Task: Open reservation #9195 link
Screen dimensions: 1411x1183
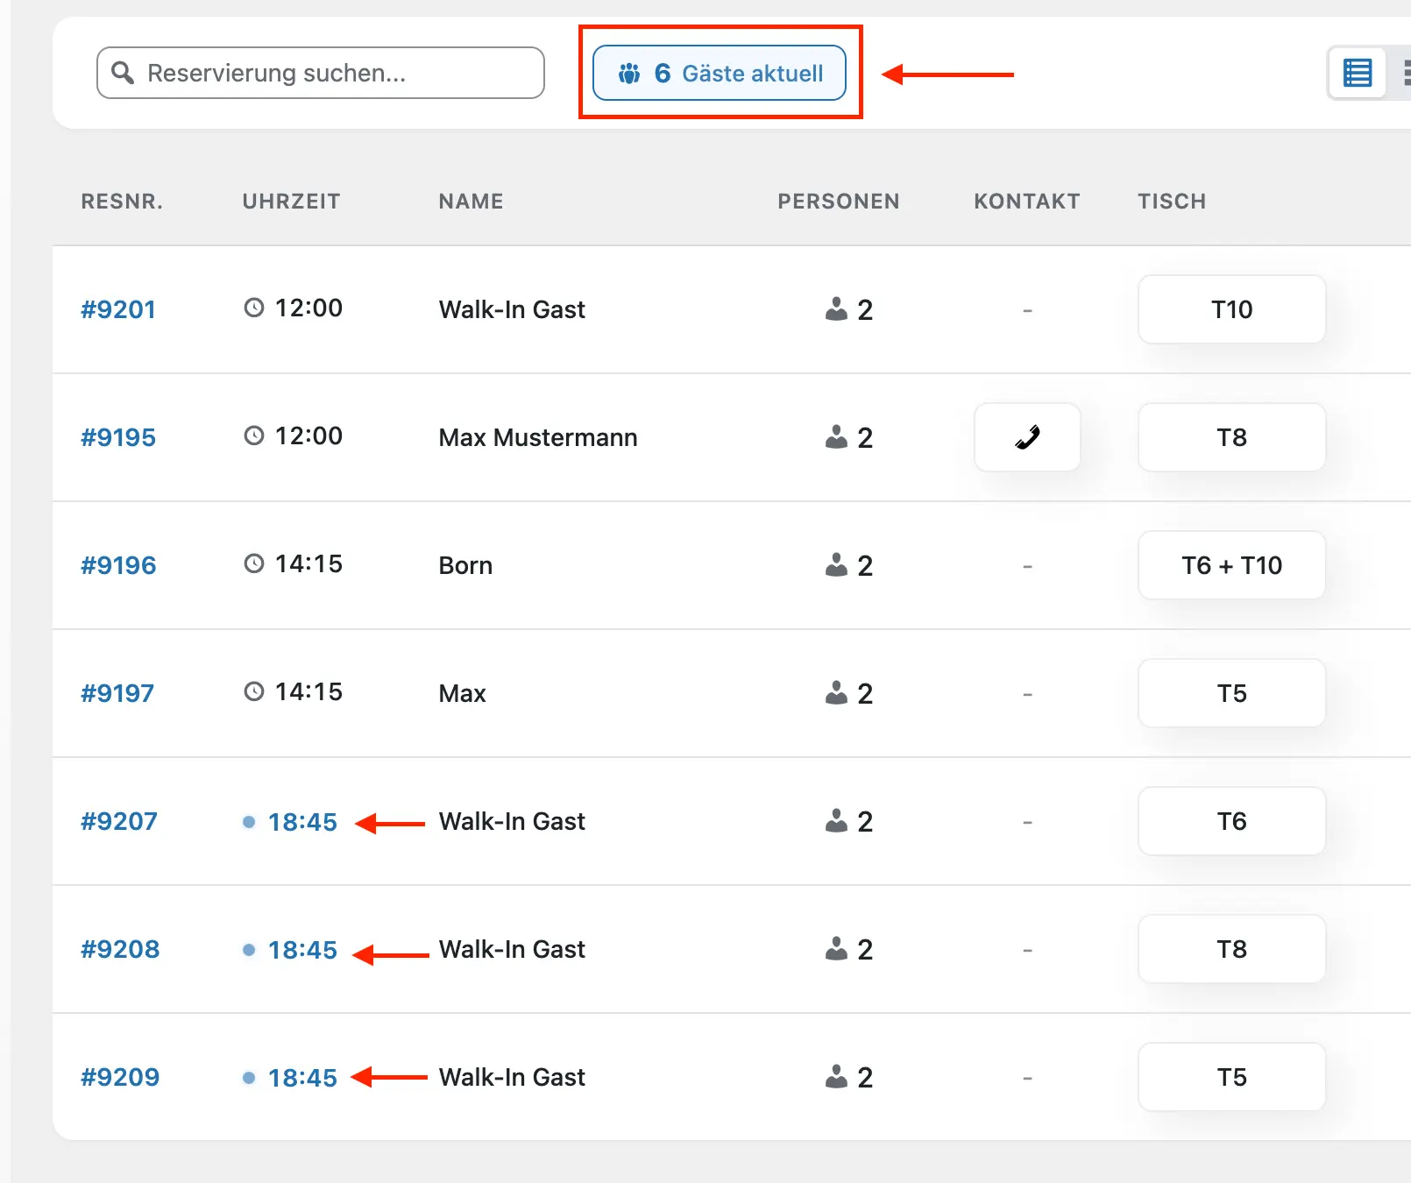Action: pyautogui.click(x=118, y=437)
